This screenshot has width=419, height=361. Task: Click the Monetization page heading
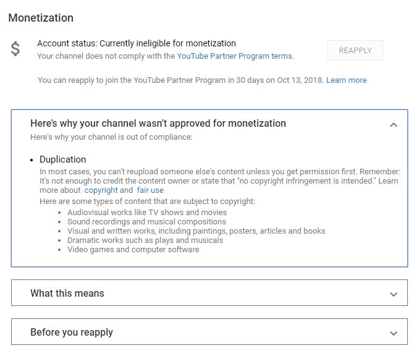pos(41,18)
